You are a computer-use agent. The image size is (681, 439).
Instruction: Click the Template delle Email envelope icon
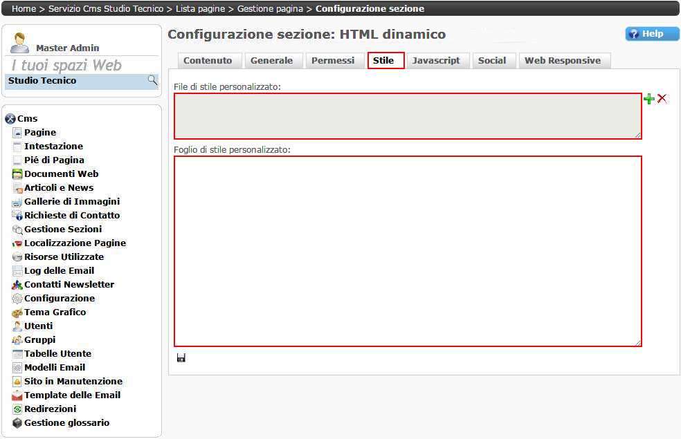(18, 395)
